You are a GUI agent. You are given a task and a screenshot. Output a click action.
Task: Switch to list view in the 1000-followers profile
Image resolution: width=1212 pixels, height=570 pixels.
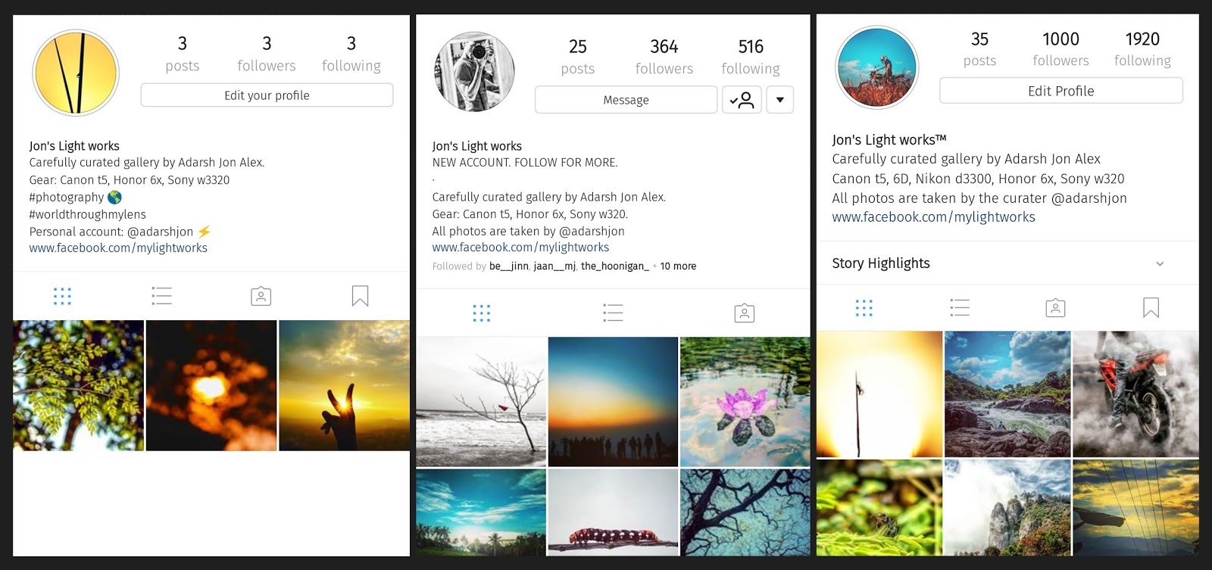(x=960, y=307)
